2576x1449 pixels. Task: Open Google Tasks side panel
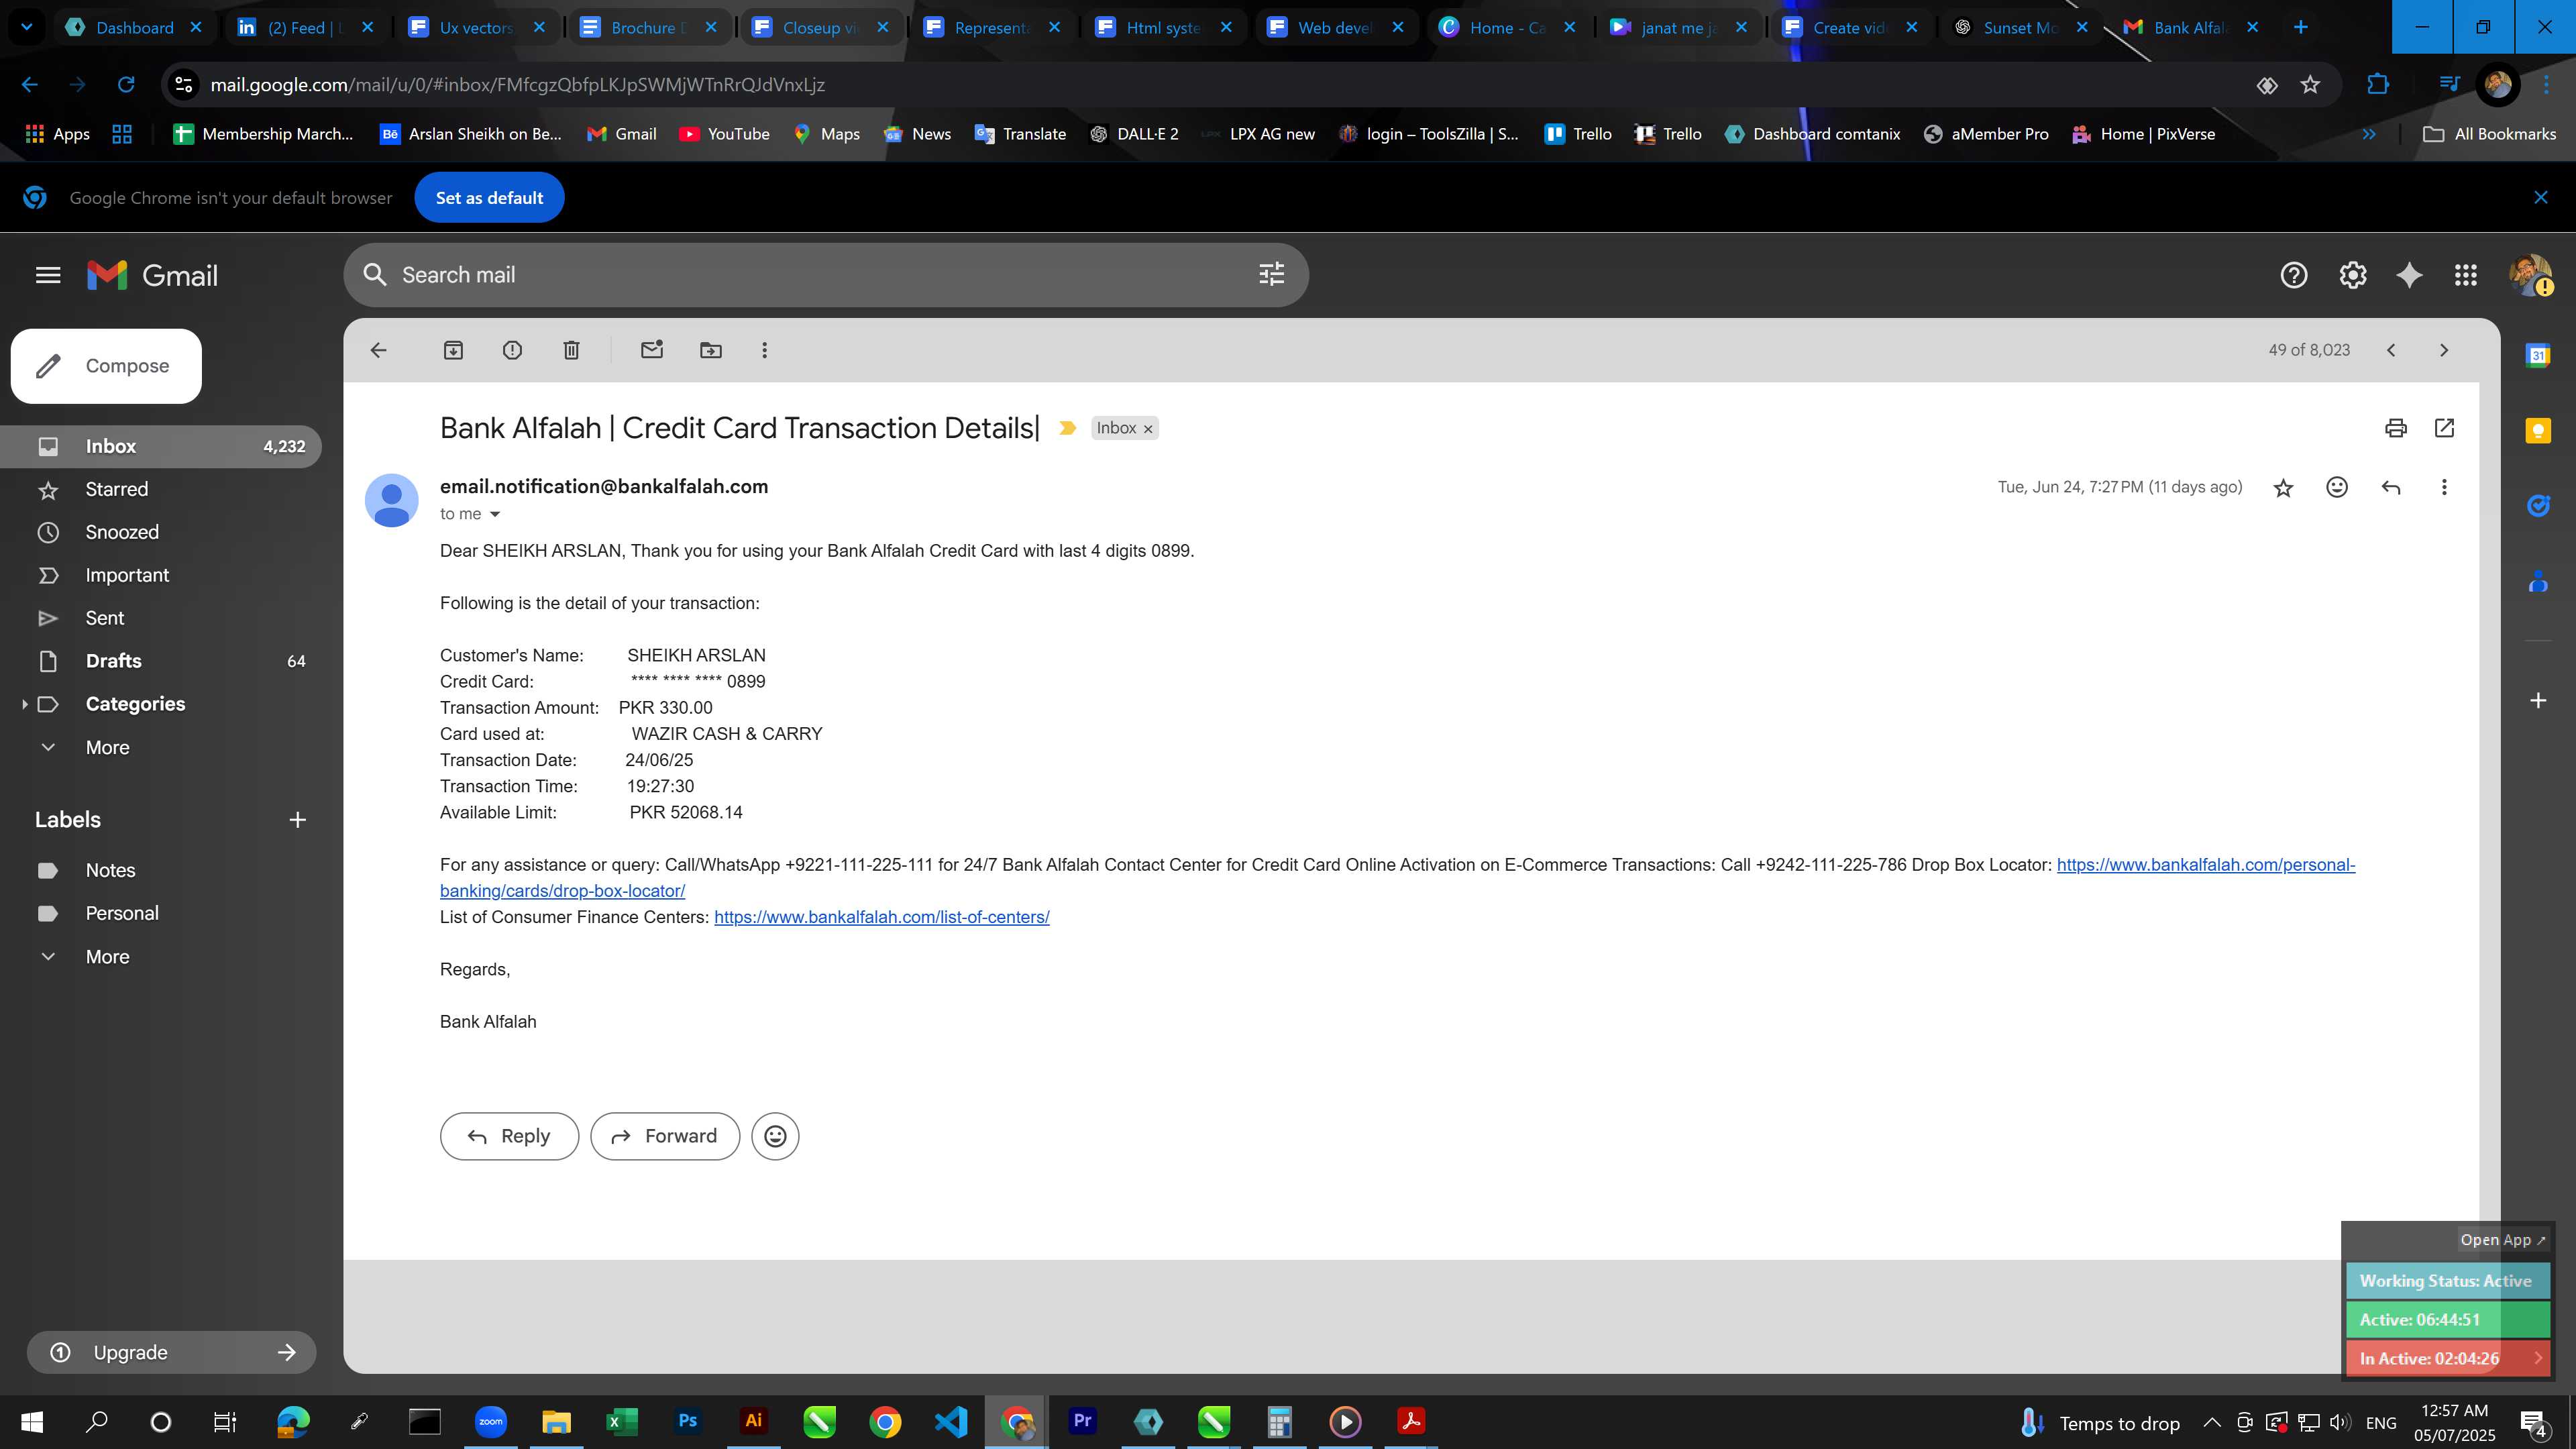point(2538,506)
